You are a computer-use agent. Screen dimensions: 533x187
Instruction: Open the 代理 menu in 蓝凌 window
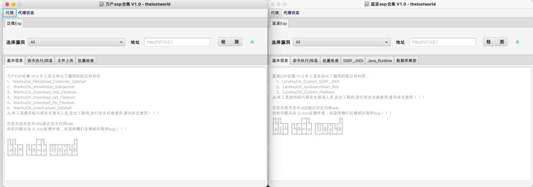[x=275, y=13]
